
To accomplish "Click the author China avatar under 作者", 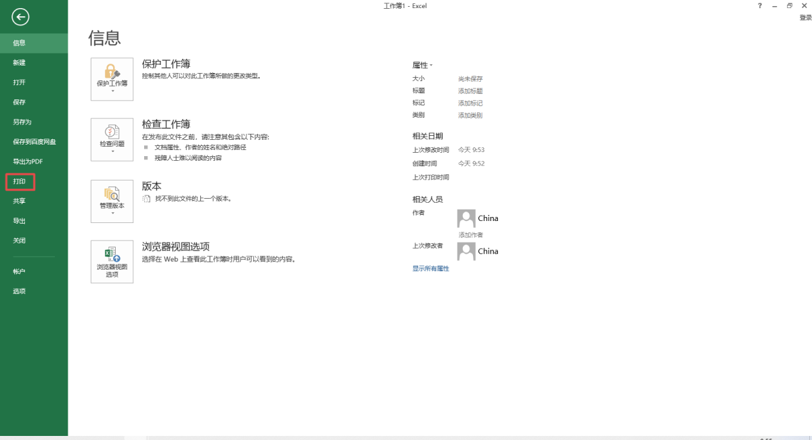I will coord(466,218).
